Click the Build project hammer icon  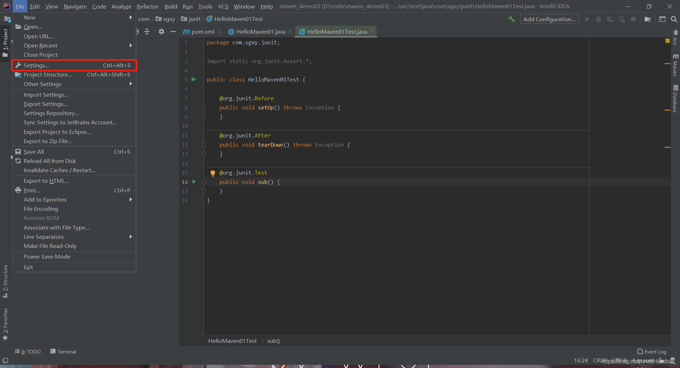[511, 19]
